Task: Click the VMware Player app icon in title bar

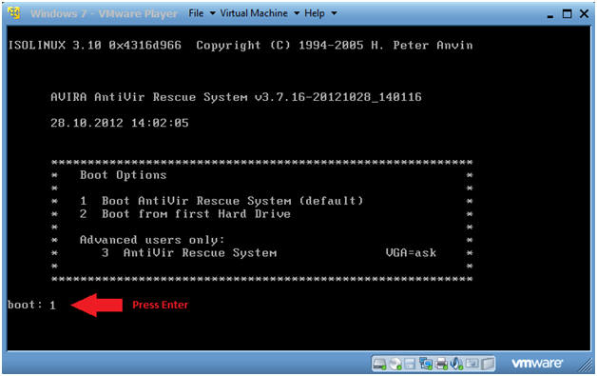Action: tap(14, 13)
